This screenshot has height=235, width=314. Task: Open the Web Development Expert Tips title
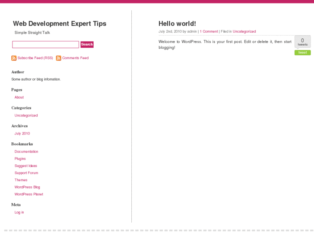(60, 24)
